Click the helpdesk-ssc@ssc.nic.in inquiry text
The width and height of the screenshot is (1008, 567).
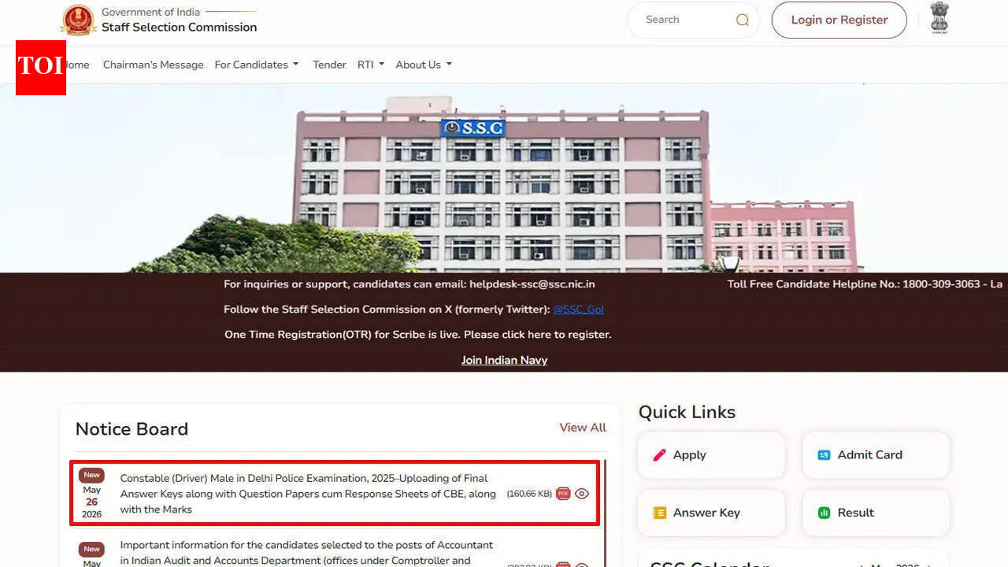pos(409,284)
